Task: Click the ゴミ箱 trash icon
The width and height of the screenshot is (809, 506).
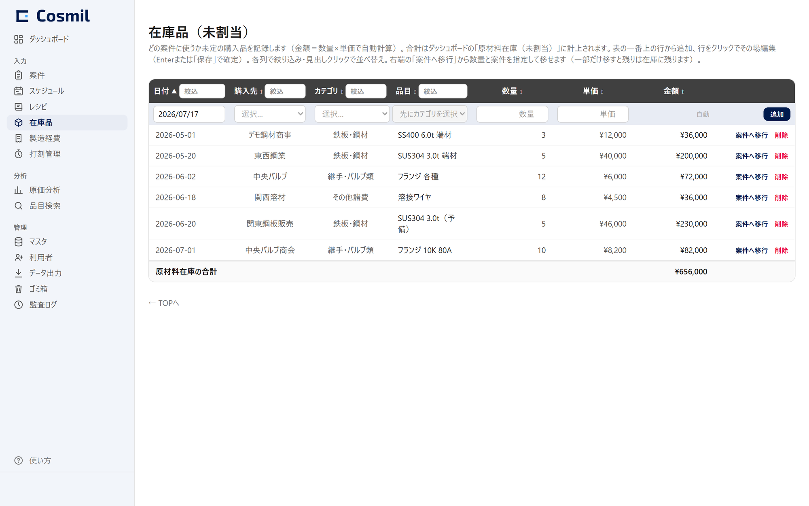Action: (x=19, y=289)
